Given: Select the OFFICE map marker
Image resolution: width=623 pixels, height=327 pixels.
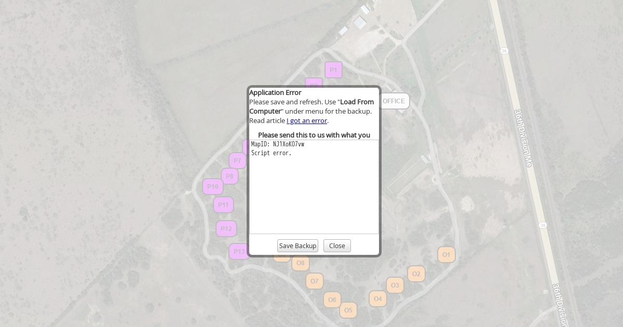Looking at the screenshot, I should pos(394,101).
